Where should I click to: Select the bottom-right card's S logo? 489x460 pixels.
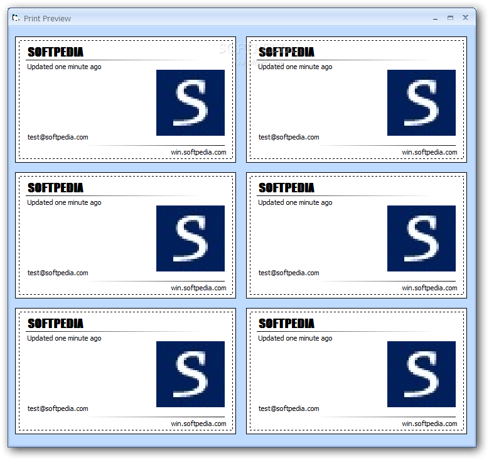tap(421, 374)
